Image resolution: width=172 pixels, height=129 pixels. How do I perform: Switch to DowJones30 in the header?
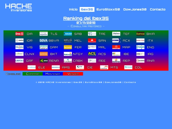(135, 10)
